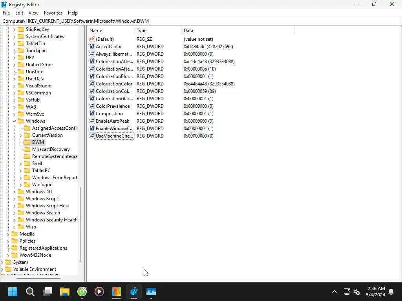
Task: Click data value 0x00000059 (89)
Action: click(x=199, y=91)
